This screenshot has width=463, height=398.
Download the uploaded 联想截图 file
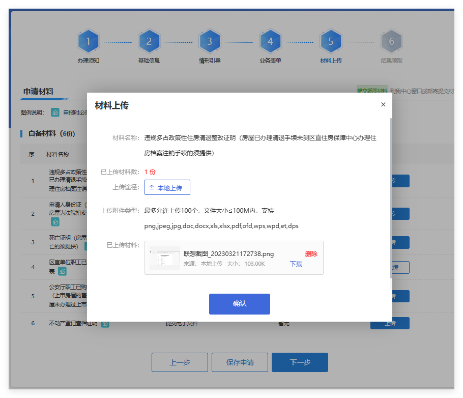pyautogui.click(x=296, y=264)
